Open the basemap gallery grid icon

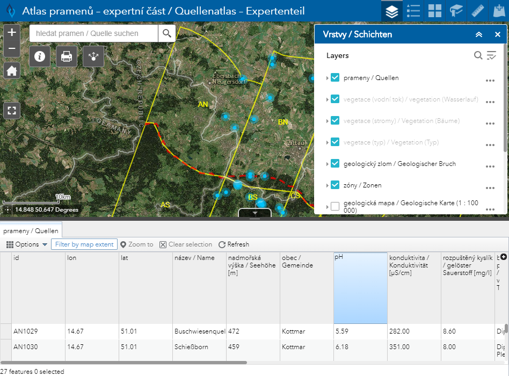tap(435, 11)
